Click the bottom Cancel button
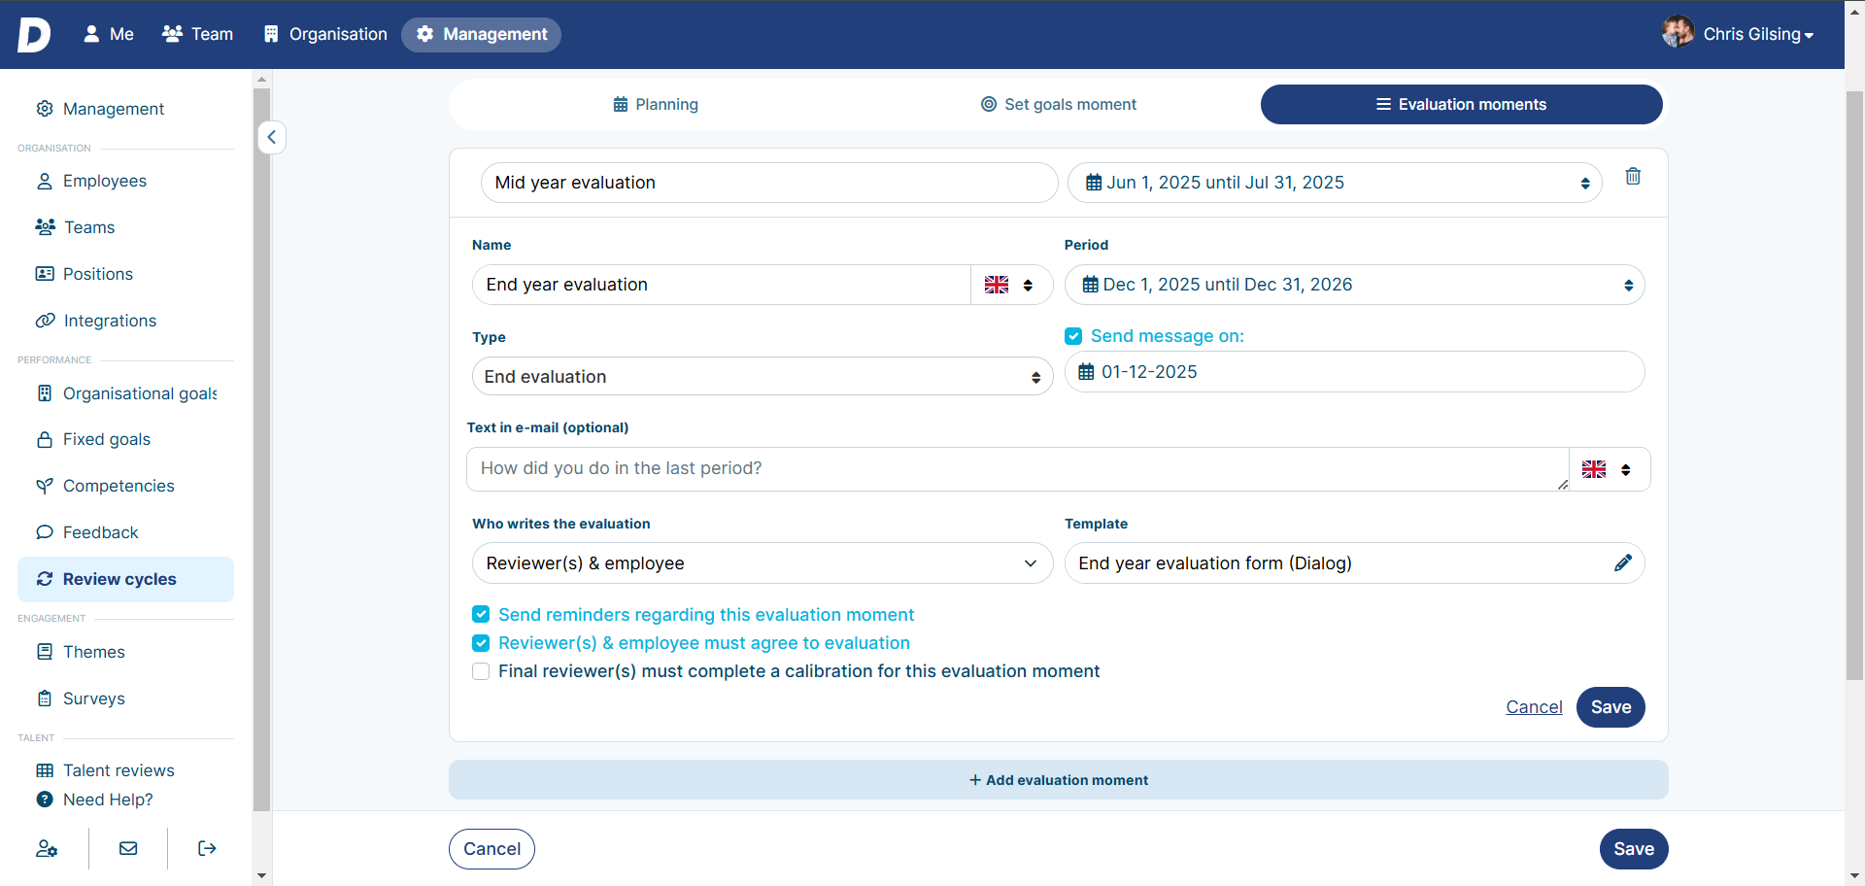The height and width of the screenshot is (886, 1865). (492, 849)
